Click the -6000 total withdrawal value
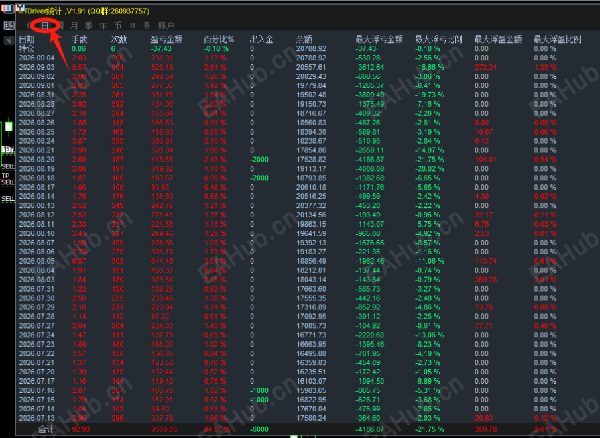Viewport: 600px width, 438px height. [259, 429]
